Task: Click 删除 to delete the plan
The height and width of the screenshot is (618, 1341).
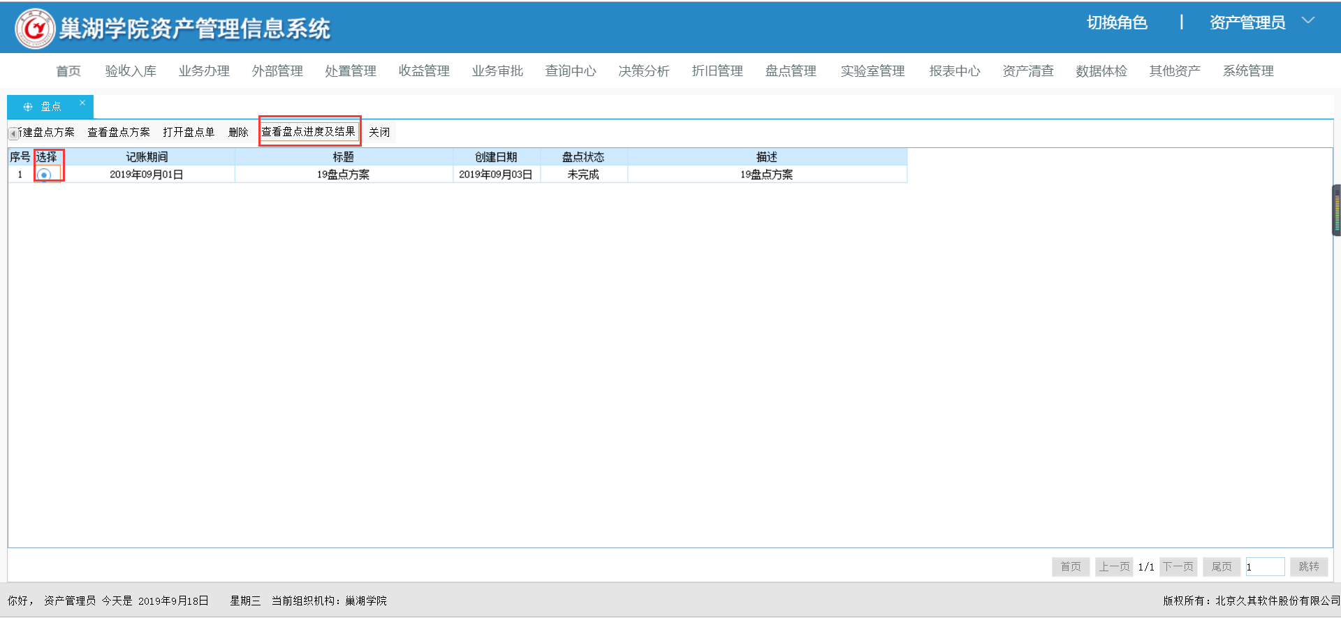Action: click(238, 132)
